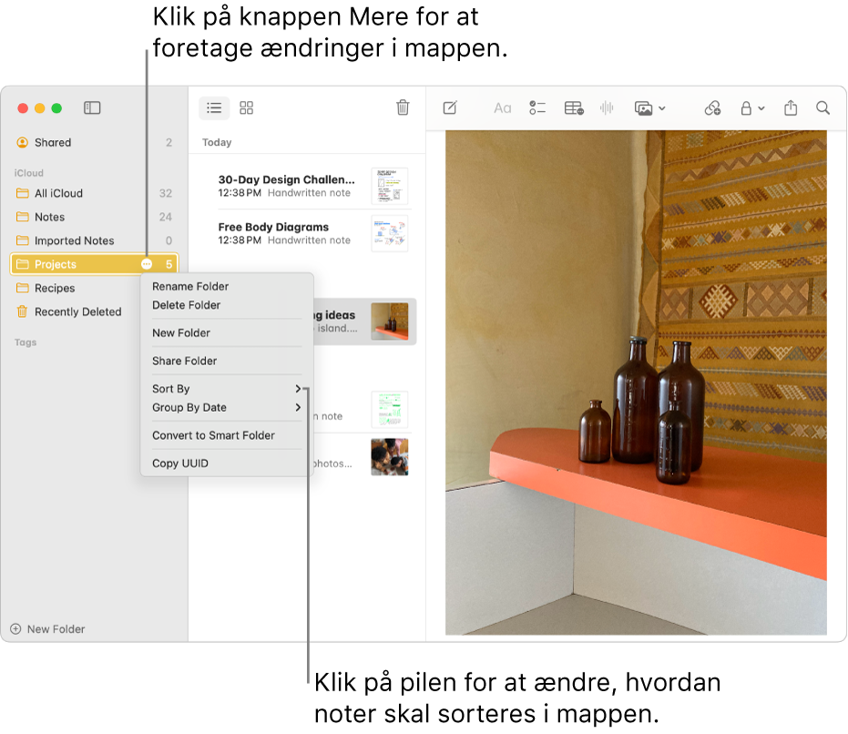The image size is (848, 734).
Task: Click New Folder at sidebar bottom
Action: (47, 629)
